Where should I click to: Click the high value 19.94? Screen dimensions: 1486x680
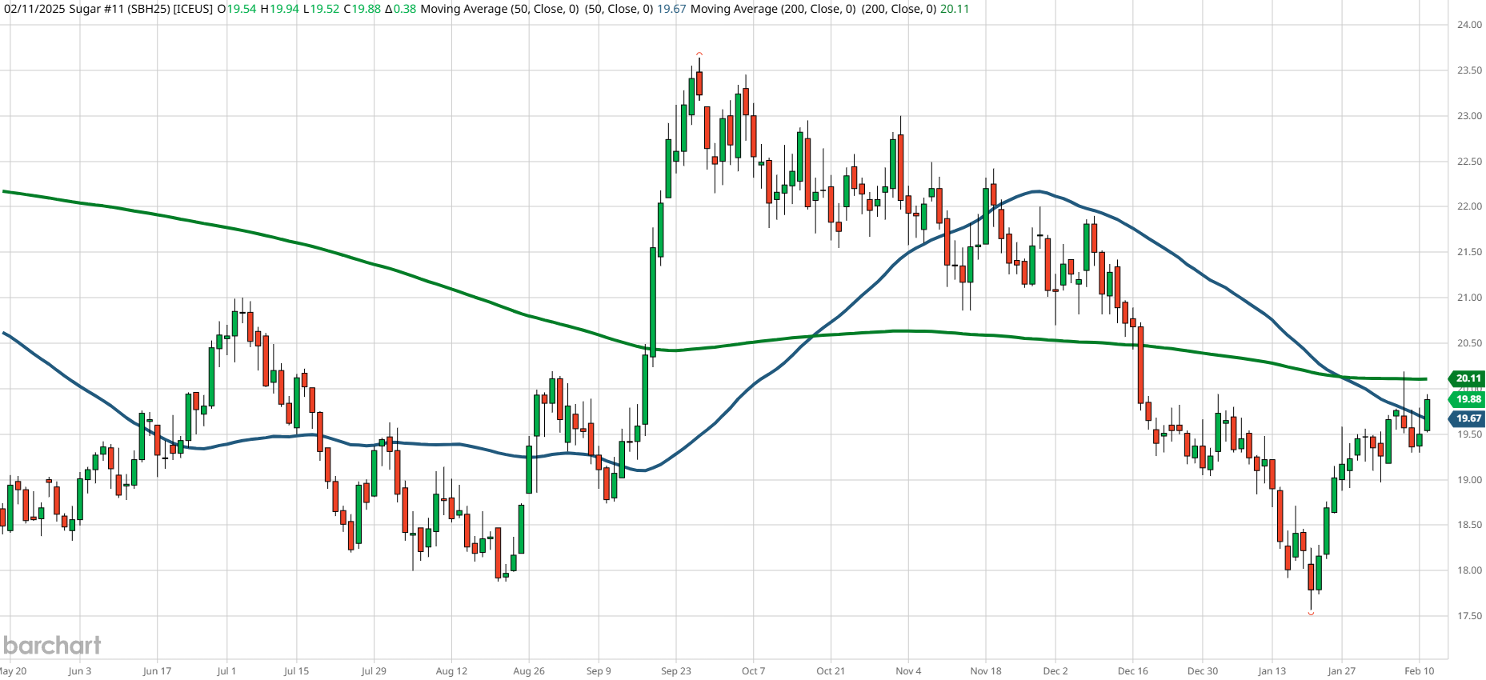285,9
